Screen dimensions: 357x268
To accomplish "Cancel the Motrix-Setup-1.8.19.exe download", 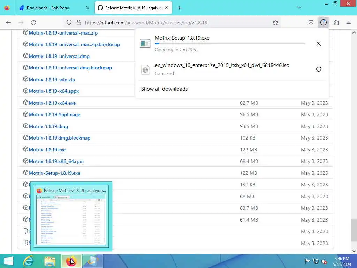I will pyautogui.click(x=319, y=44).
